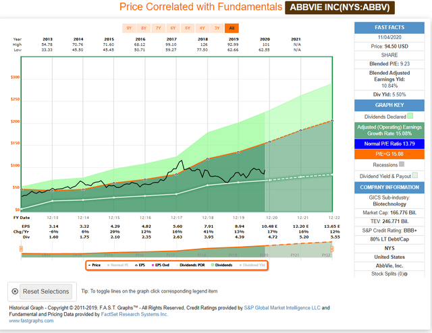The height and width of the screenshot is (333, 432).
Task: Open FactSet Research Systems link
Action: tap(145, 313)
